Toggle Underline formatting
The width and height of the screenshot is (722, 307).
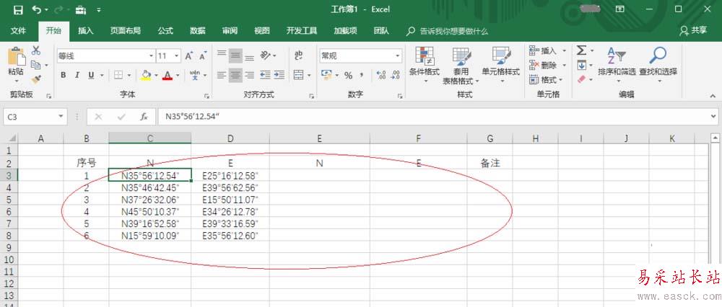pos(90,75)
